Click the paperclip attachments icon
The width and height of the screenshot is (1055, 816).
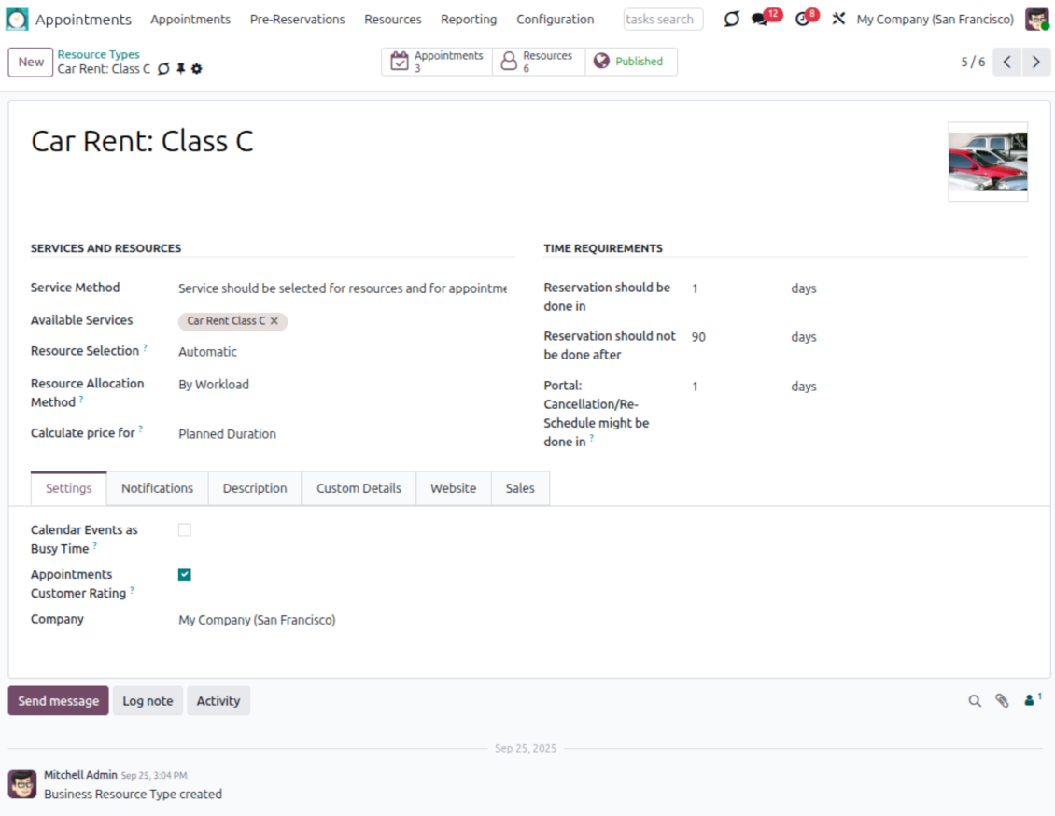click(x=1002, y=701)
